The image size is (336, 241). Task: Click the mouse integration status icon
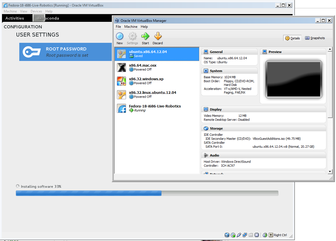pos(265,235)
